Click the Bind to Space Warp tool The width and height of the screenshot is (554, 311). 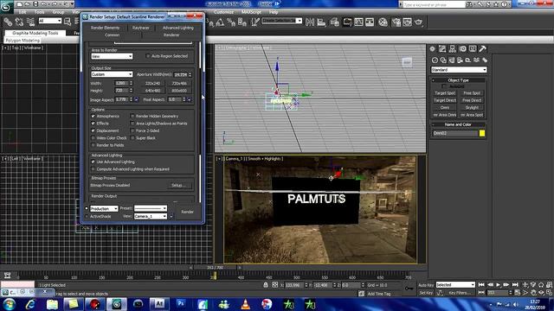31,22
